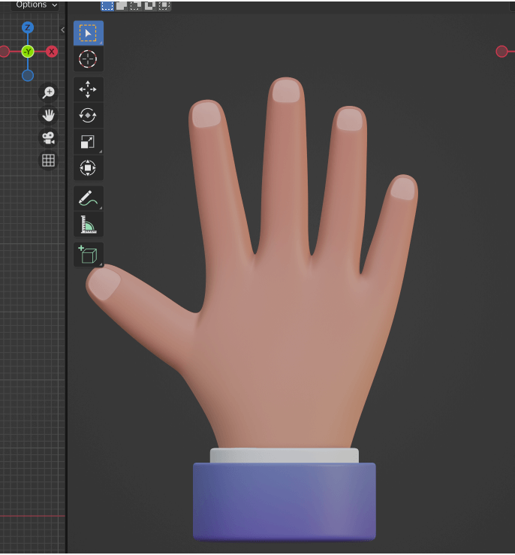This screenshot has width=515, height=555.
Task: Select the Annotate pencil tool
Action: [88, 198]
